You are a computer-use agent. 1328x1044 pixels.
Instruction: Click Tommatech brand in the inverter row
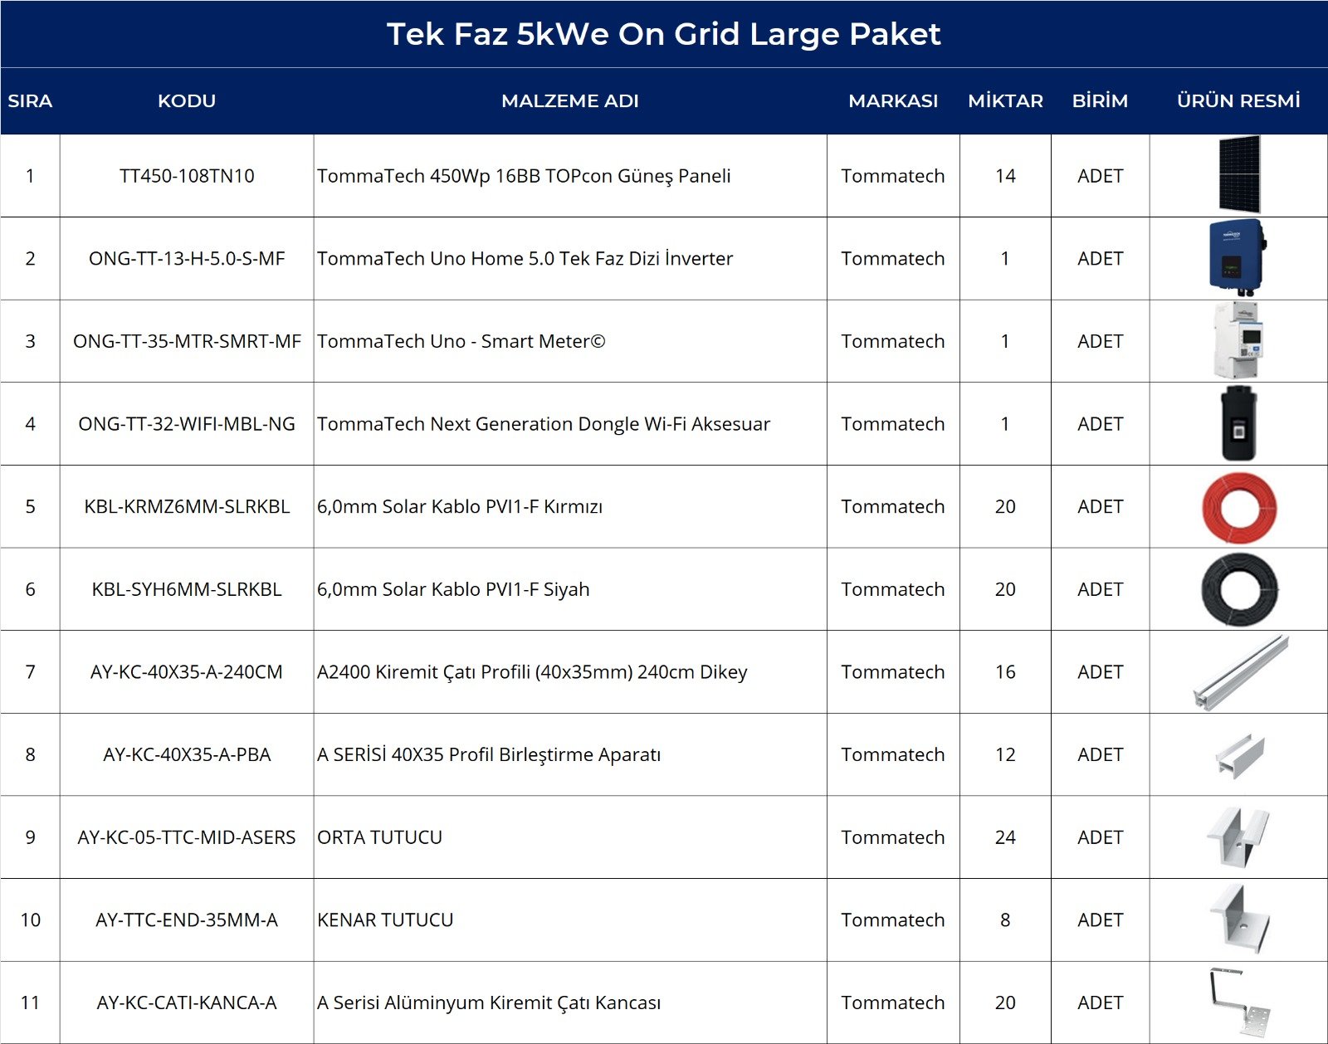click(x=893, y=258)
